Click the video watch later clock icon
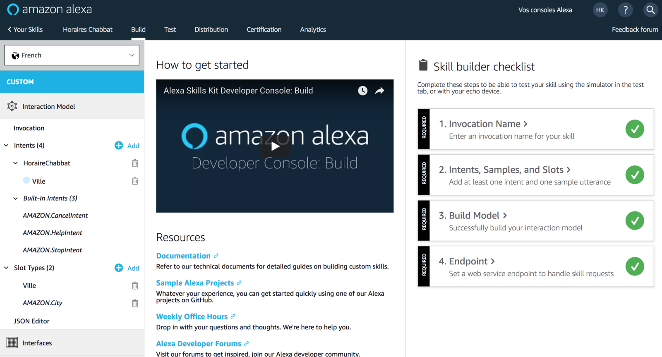Screen dimensions: 662x357 click(x=362, y=91)
